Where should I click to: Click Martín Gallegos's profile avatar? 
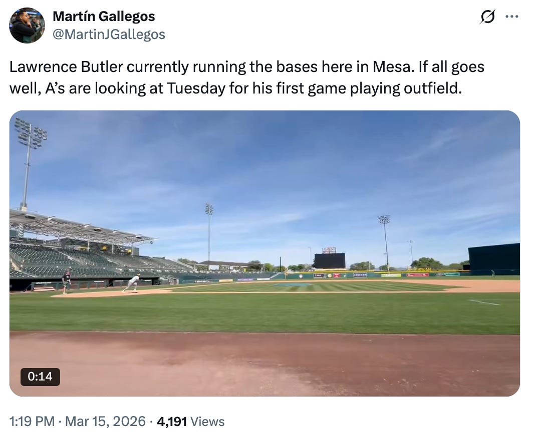point(27,25)
